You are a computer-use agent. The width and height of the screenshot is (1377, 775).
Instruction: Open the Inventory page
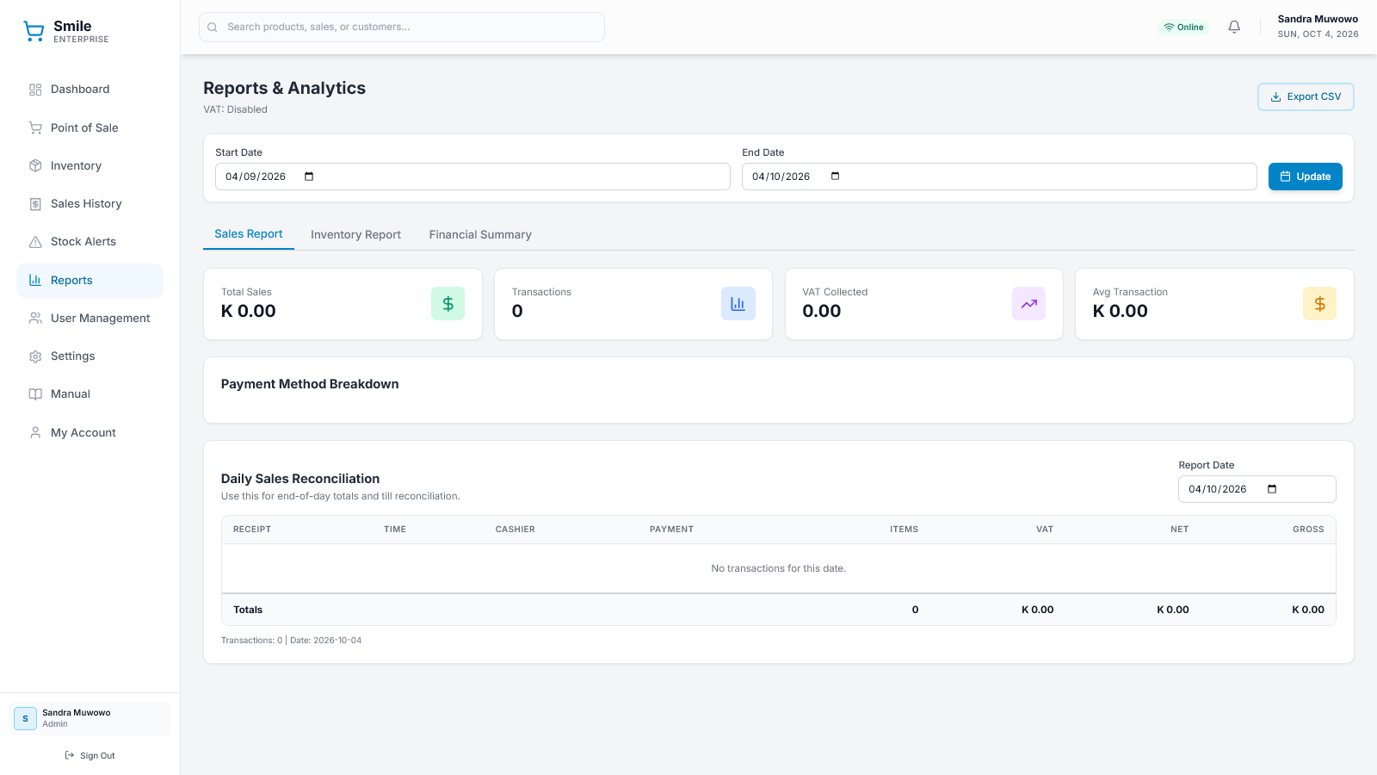[x=90, y=165]
